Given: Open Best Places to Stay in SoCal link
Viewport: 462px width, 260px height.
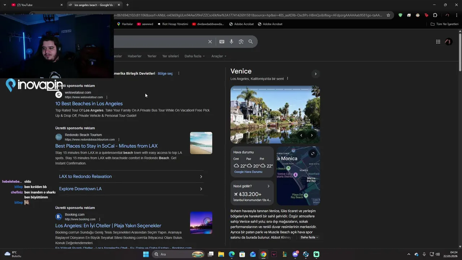Looking at the screenshot, I should coord(106,146).
